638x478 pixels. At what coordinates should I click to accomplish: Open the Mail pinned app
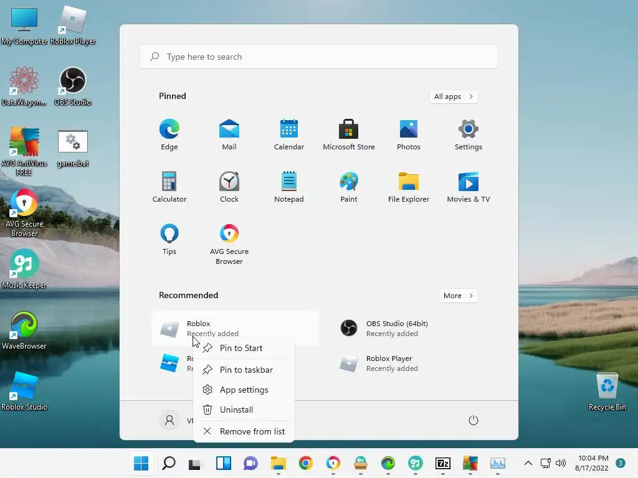point(229,135)
